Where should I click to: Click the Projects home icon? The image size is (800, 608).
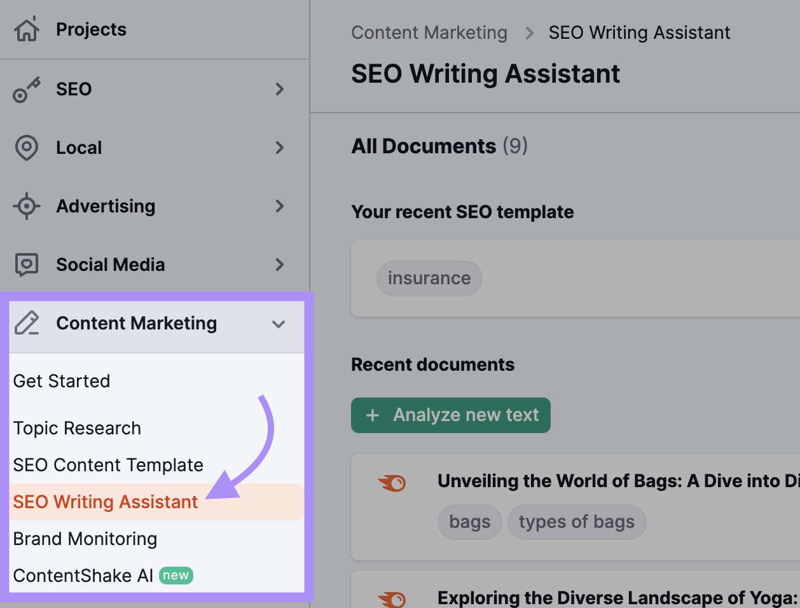pyautogui.click(x=28, y=29)
